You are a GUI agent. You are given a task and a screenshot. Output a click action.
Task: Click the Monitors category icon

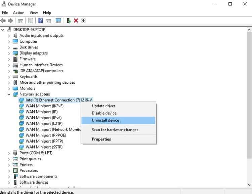[15, 88]
